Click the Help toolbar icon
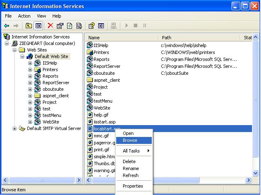The width and height of the screenshot is (261, 195). point(92,26)
